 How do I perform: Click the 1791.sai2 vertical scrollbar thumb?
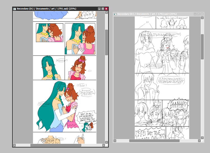coord(106,42)
